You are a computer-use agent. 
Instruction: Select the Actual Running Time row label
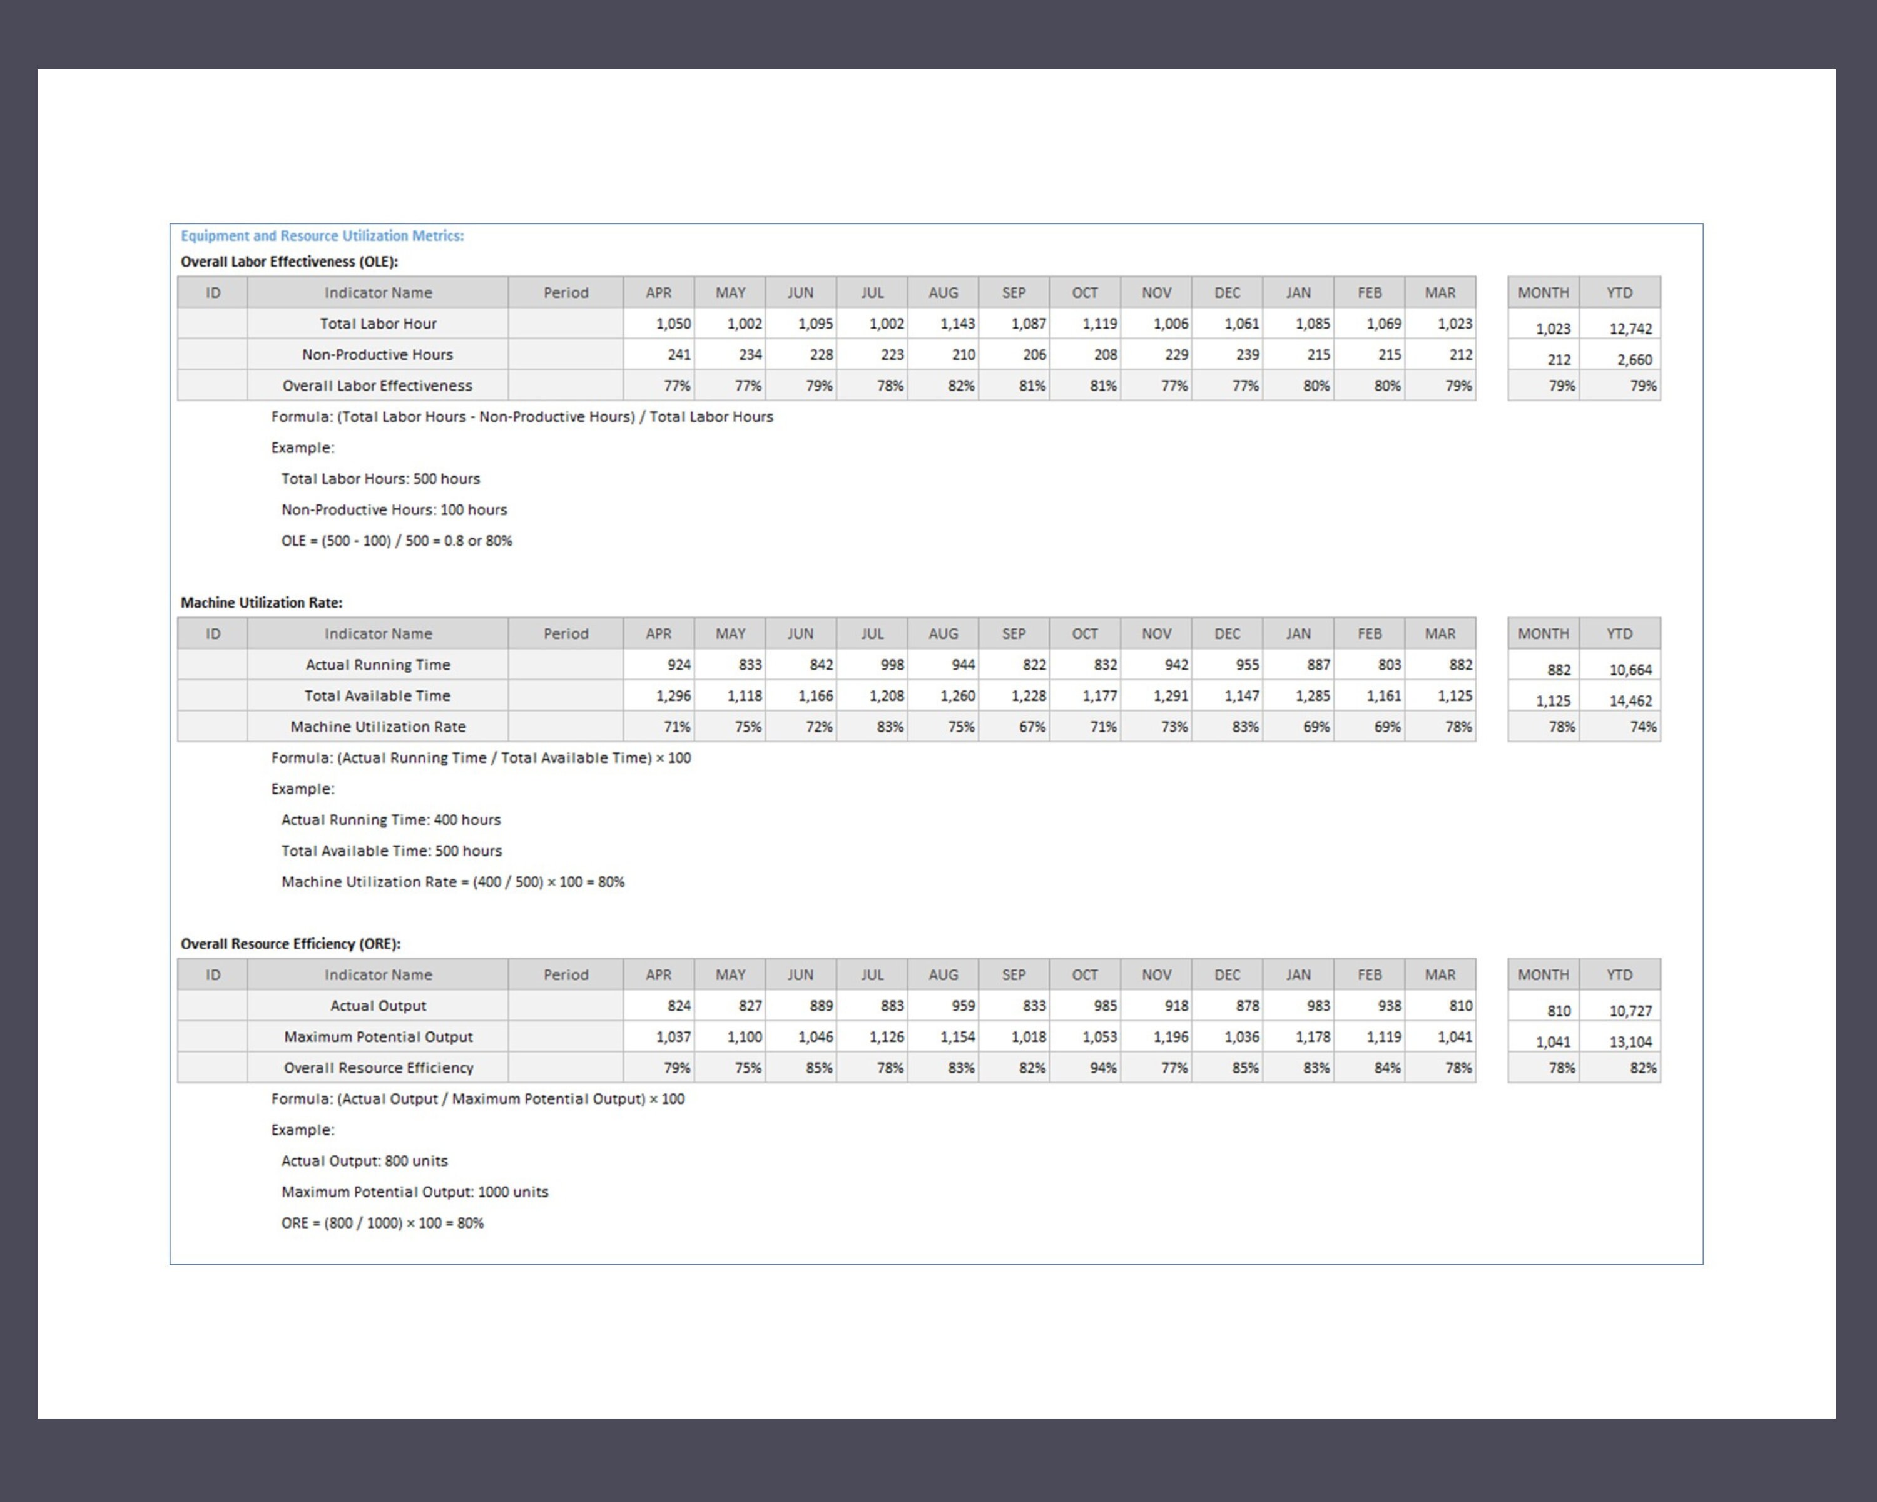coord(377,663)
